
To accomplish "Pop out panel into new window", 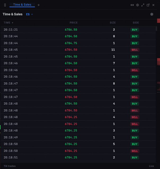I will (x=148, y=5).
